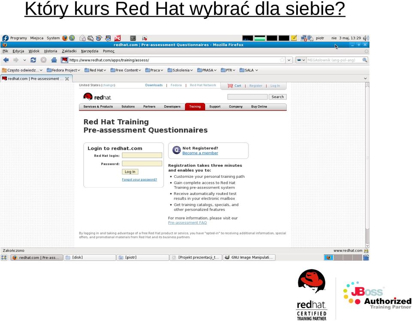Go to the Firefox home page icon
The height and width of the screenshot is (321, 412).
(x=54, y=60)
